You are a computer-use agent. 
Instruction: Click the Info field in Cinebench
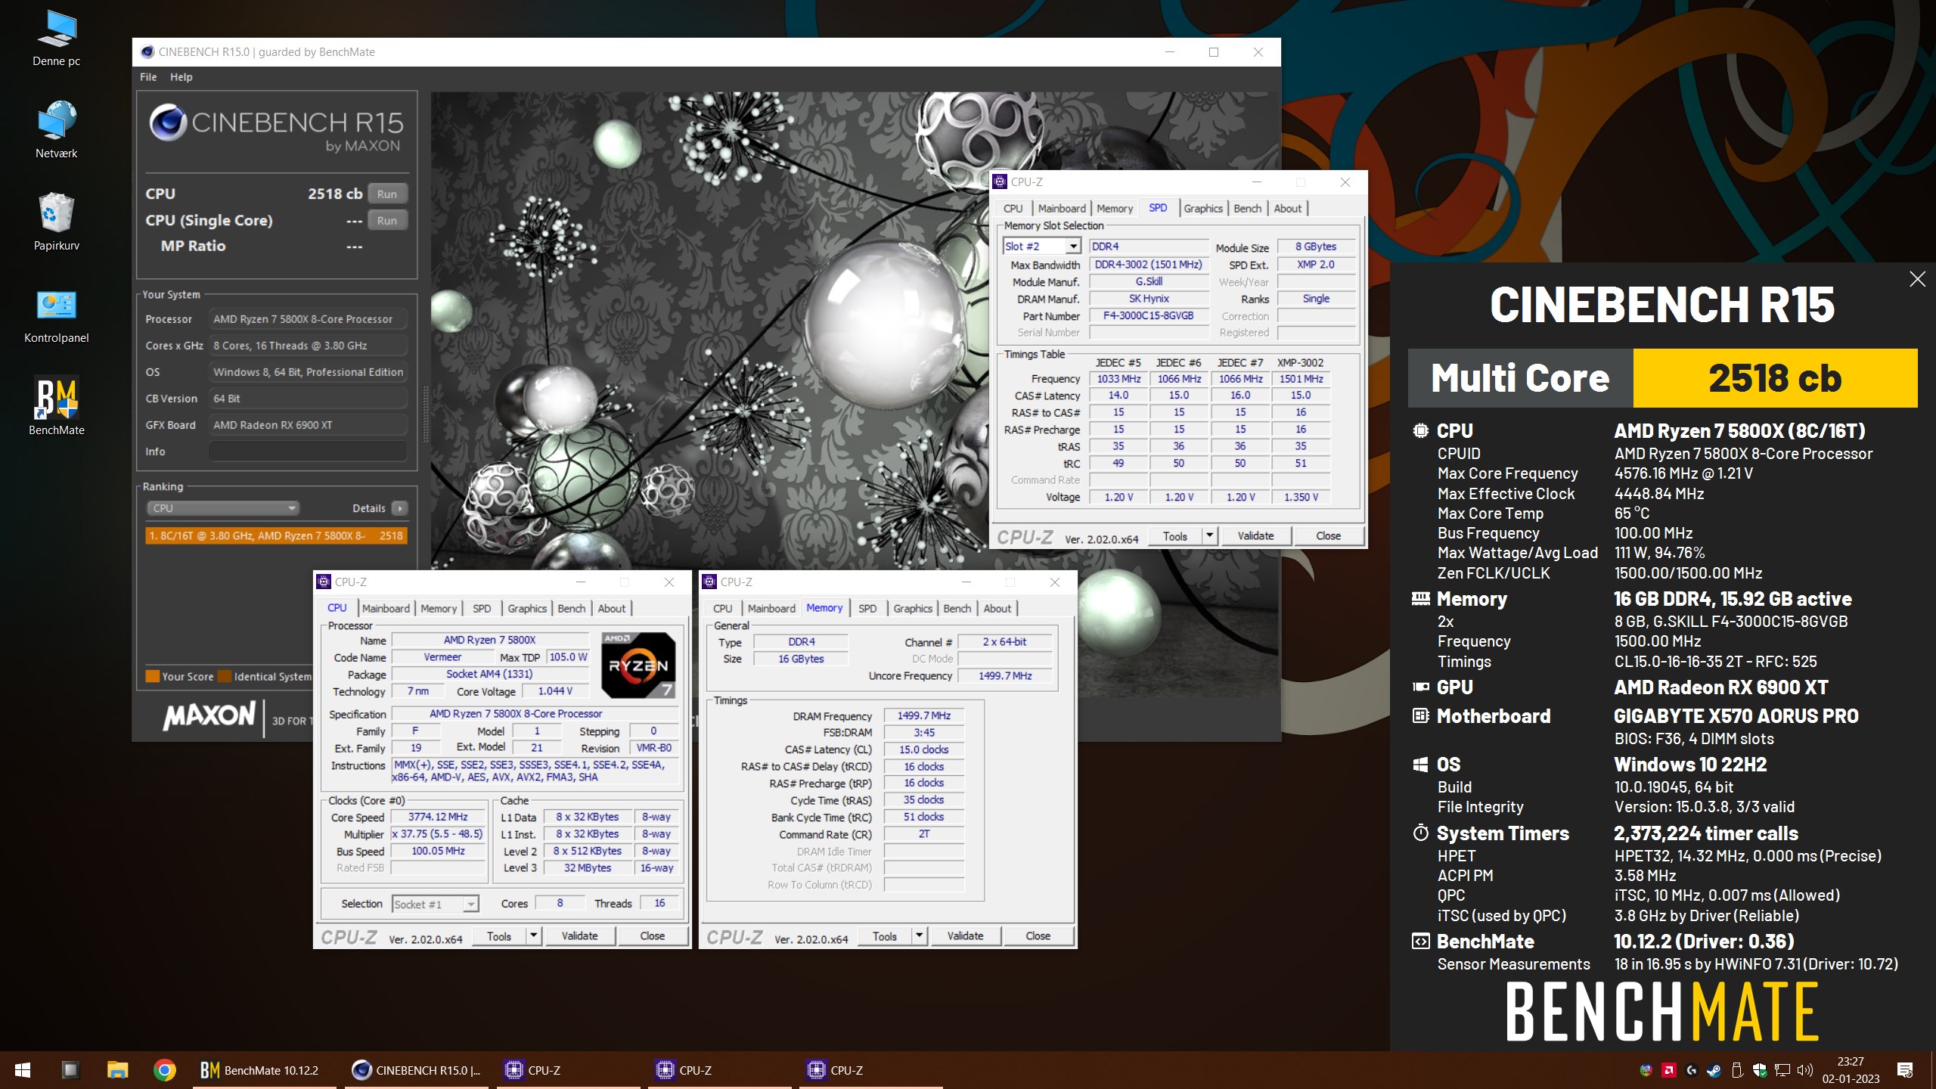click(x=307, y=451)
